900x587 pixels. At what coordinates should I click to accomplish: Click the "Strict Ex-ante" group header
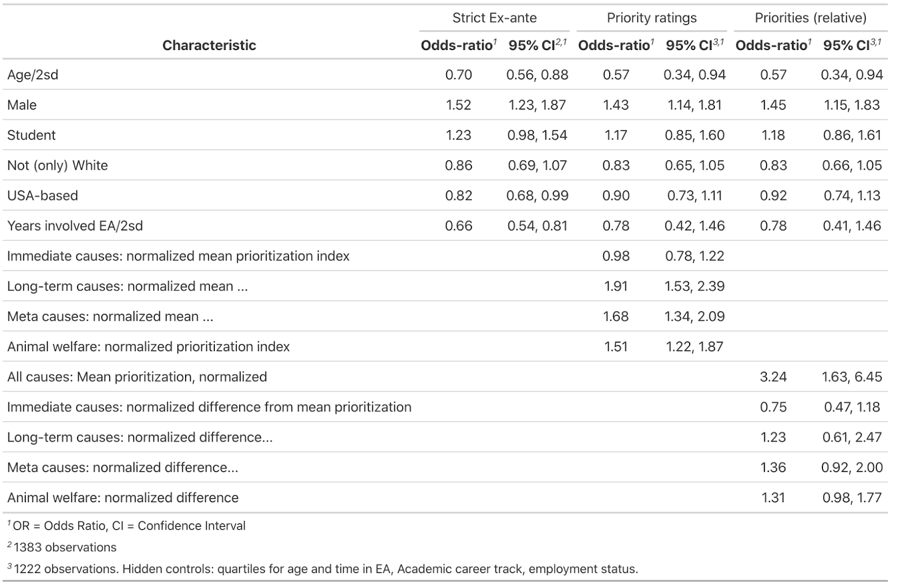pyautogui.click(x=494, y=18)
